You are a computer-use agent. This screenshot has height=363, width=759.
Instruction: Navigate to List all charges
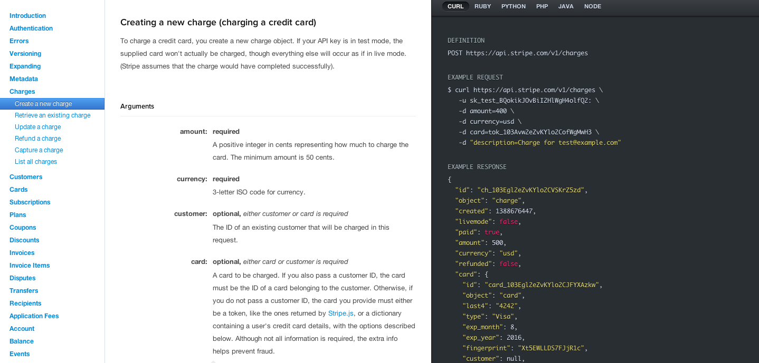click(35, 161)
